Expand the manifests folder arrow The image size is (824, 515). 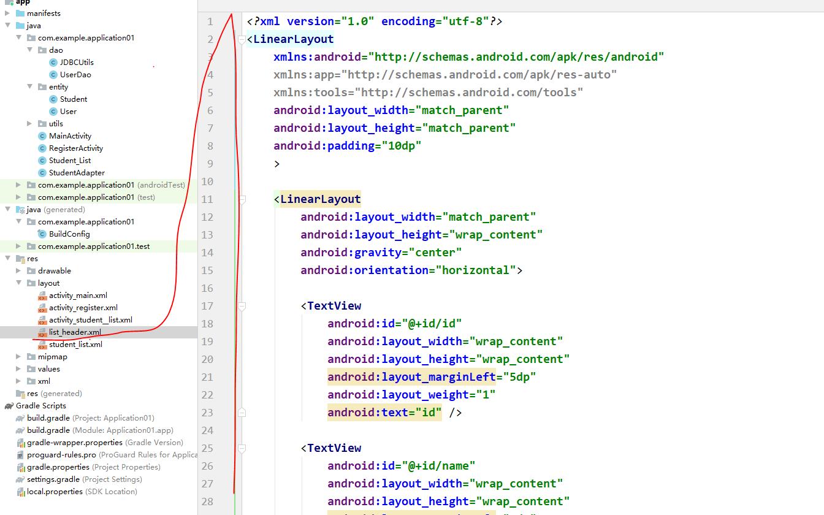coord(7,13)
